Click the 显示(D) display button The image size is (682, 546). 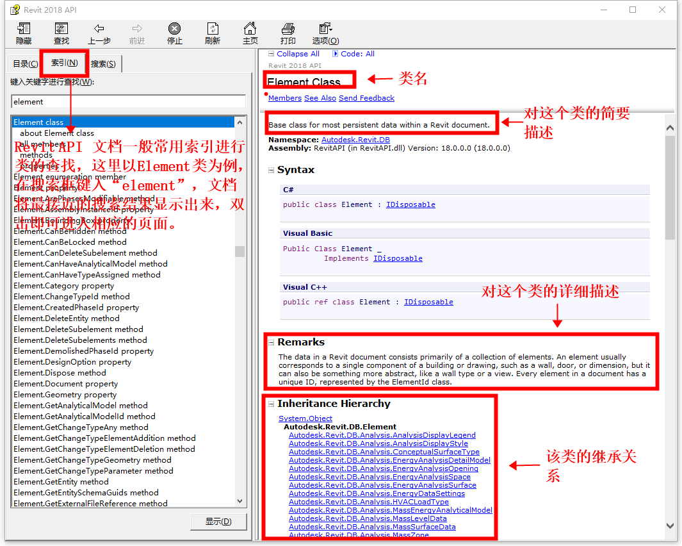coord(218,521)
